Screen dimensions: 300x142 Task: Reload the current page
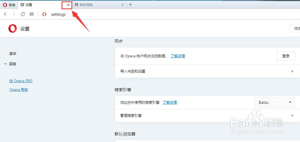(x=23, y=14)
